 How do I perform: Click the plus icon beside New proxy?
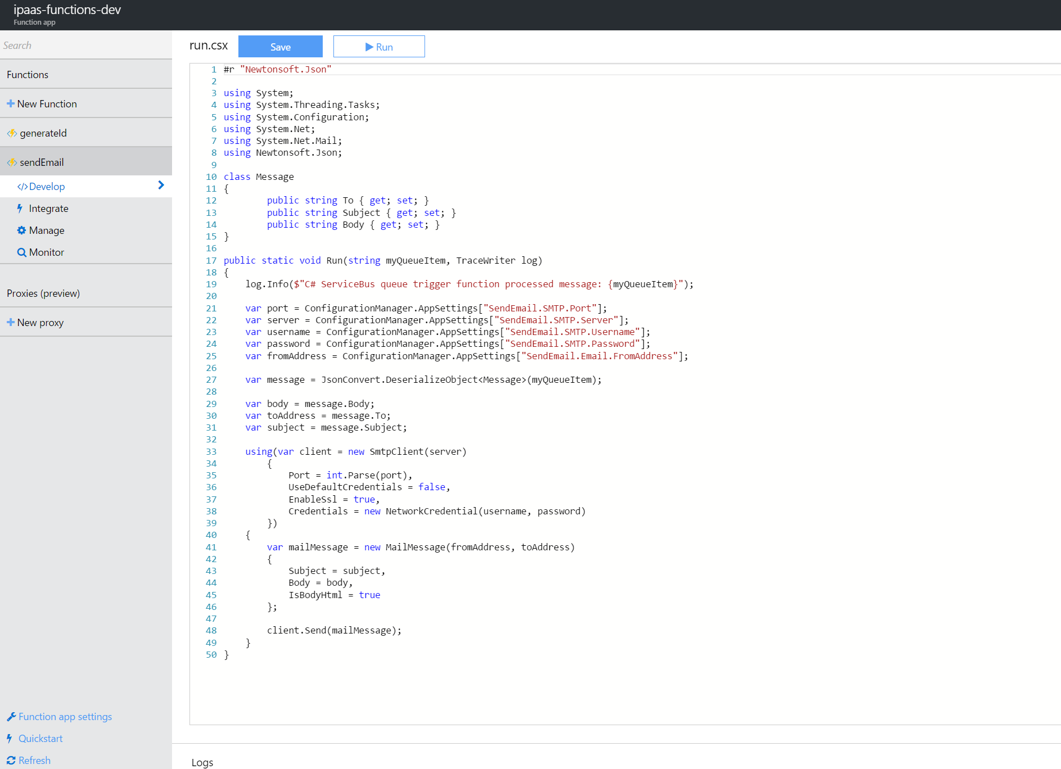coord(11,322)
